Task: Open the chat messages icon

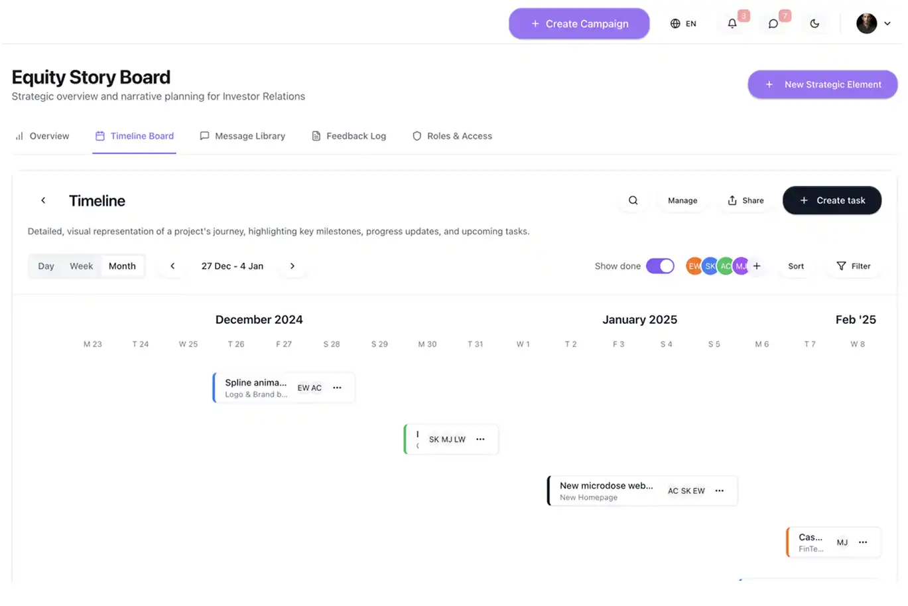Action: tap(773, 24)
